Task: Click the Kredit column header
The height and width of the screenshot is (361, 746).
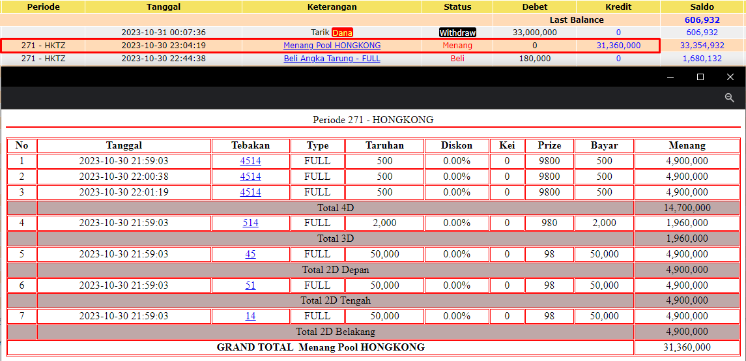Action: (618, 7)
